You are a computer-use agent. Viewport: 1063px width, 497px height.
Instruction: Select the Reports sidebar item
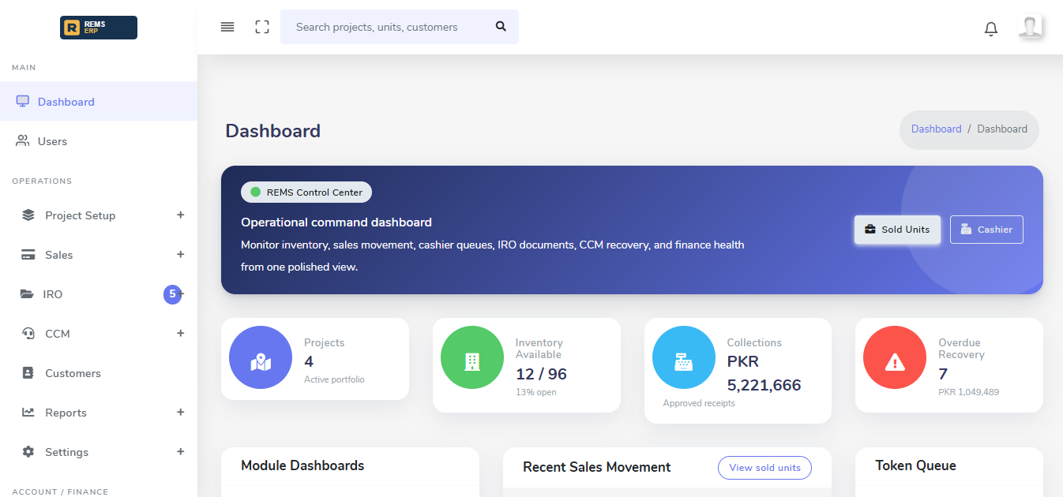pyautogui.click(x=99, y=413)
